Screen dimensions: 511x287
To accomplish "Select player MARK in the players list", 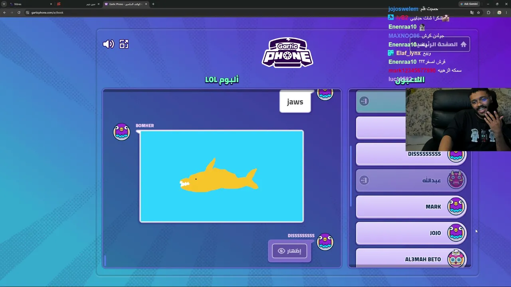I will [411, 206].
